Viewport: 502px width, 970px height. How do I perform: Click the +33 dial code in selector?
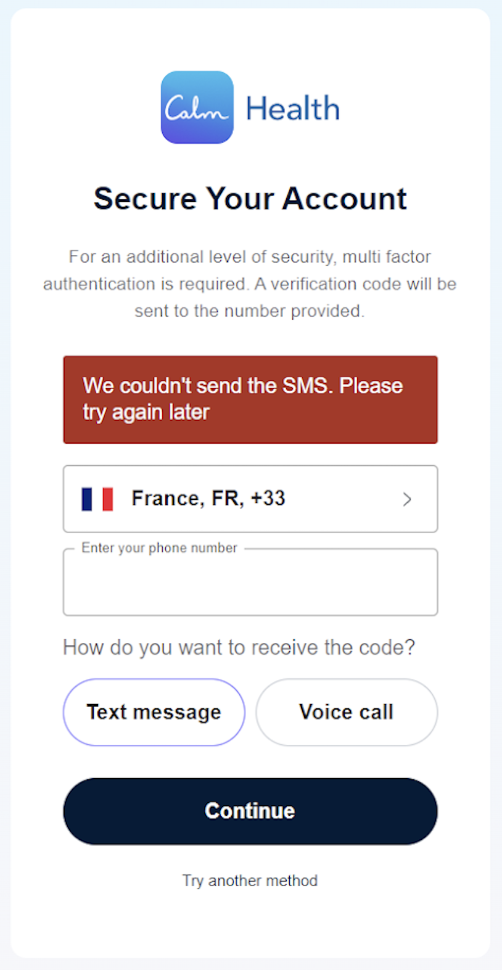(x=268, y=498)
